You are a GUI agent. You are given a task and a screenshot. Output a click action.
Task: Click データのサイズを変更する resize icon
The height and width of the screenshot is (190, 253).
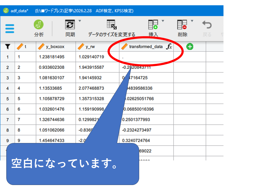[x=111, y=25]
